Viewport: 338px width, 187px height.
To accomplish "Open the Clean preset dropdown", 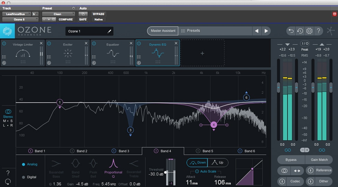I will pos(59,14).
